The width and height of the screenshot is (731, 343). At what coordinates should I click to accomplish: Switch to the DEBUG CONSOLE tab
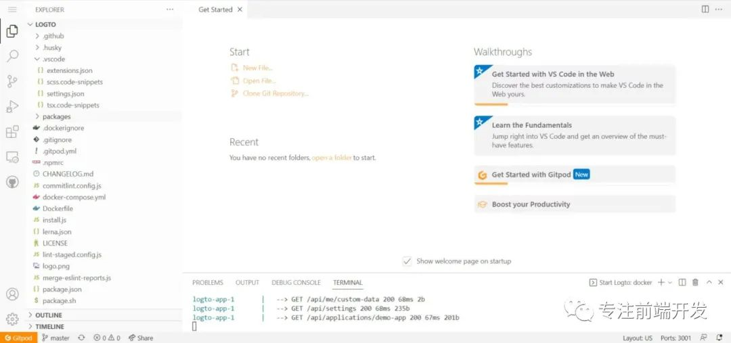point(296,283)
